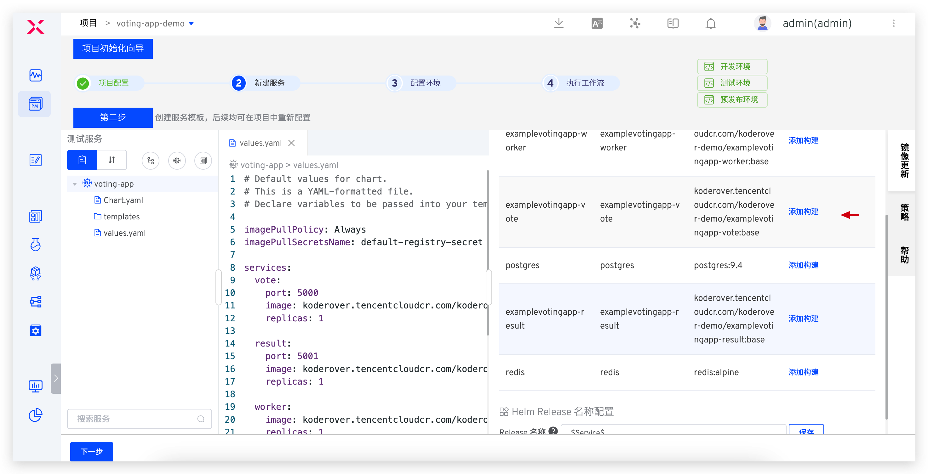Screen dimensions: 928x474
Task: Click the template library round icon
Action: pyautogui.click(x=203, y=161)
